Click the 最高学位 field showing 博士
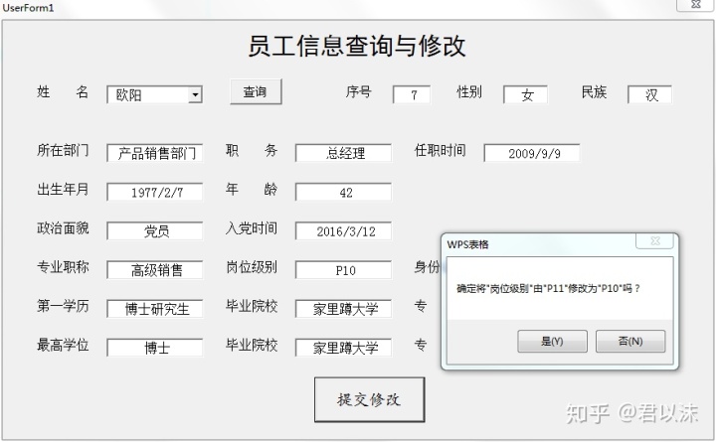The height and width of the screenshot is (442, 716). 155,348
